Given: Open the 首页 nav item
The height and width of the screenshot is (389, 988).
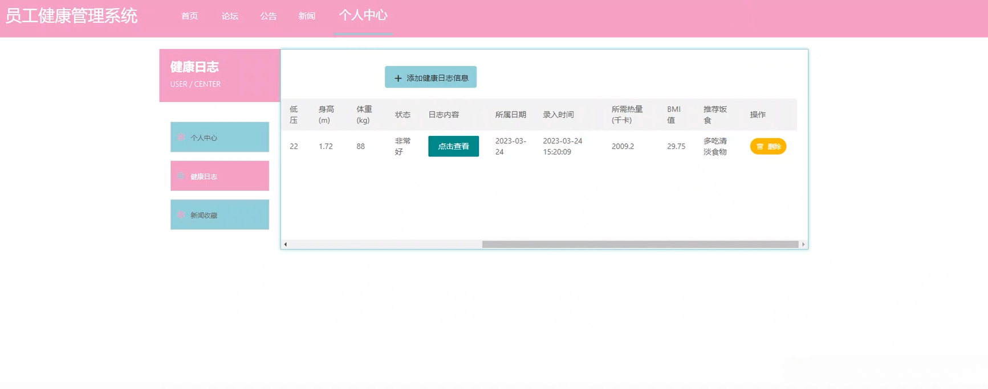Looking at the screenshot, I should pyautogui.click(x=189, y=16).
